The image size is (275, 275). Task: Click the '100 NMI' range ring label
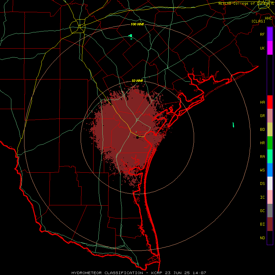pos(137,24)
